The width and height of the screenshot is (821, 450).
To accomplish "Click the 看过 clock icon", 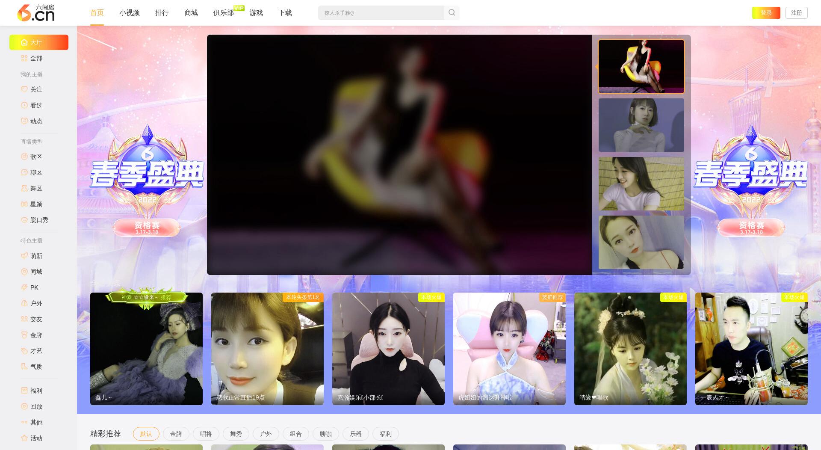I will click(x=24, y=105).
